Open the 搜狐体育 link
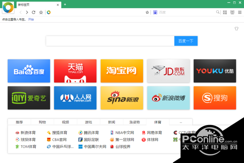This screenshot has width=244, height=163. pos(57,133)
